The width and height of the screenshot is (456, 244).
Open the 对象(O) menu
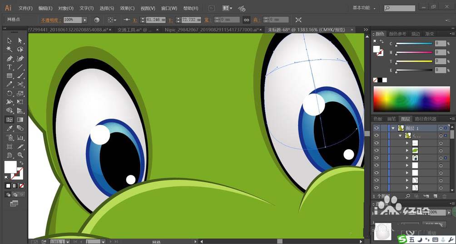pos(66,8)
